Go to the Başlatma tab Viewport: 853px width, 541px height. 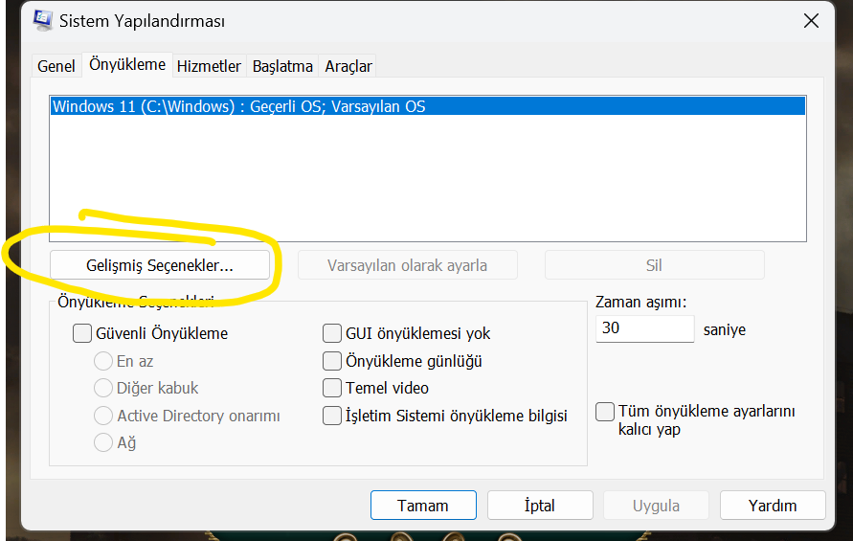coord(282,66)
